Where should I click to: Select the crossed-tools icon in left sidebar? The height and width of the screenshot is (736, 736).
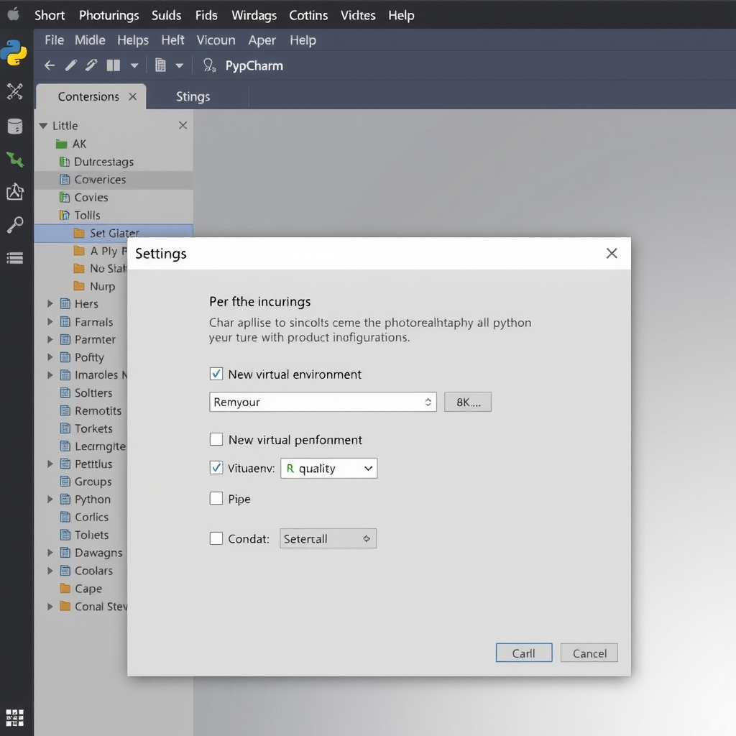click(x=16, y=92)
